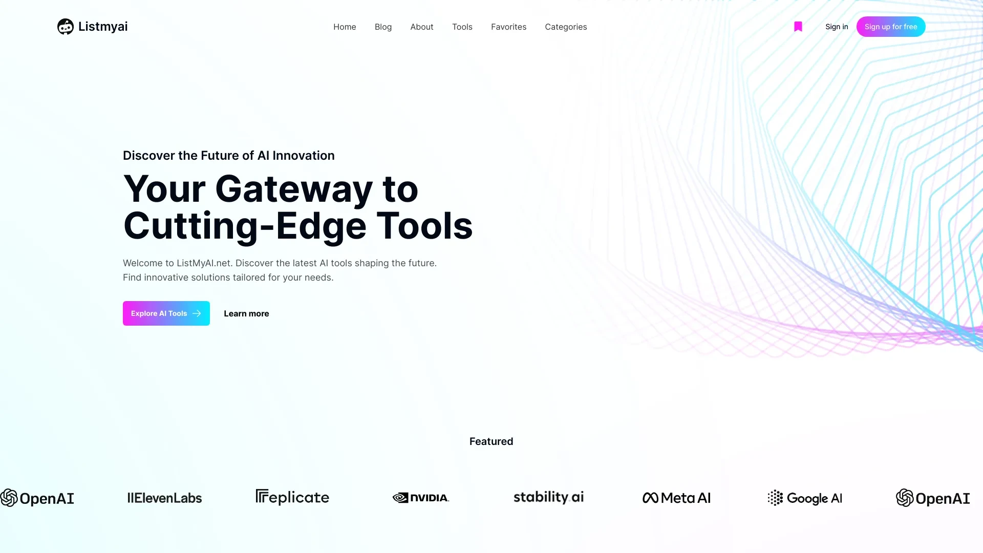Viewport: 983px width, 553px height.
Task: Click the Replicate logo in featured section
Action: (x=293, y=497)
